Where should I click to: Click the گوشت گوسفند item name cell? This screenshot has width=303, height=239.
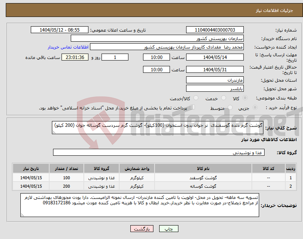pos(203,178)
